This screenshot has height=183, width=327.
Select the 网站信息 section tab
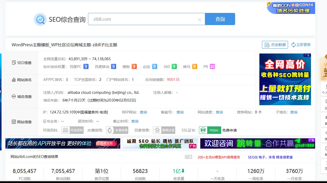coord(22,122)
